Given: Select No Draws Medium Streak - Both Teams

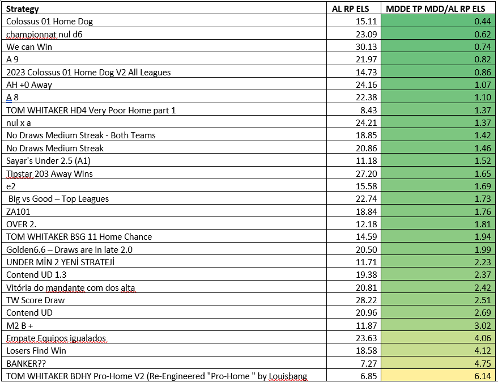Looking at the screenshot, I should [164, 135].
